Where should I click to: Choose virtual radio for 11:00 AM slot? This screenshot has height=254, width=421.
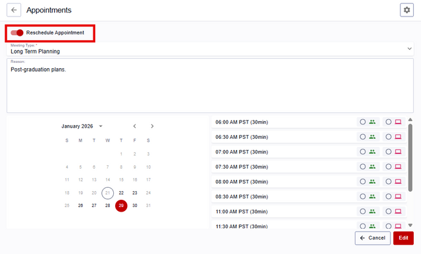pyautogui.click(x=389, y=212)
